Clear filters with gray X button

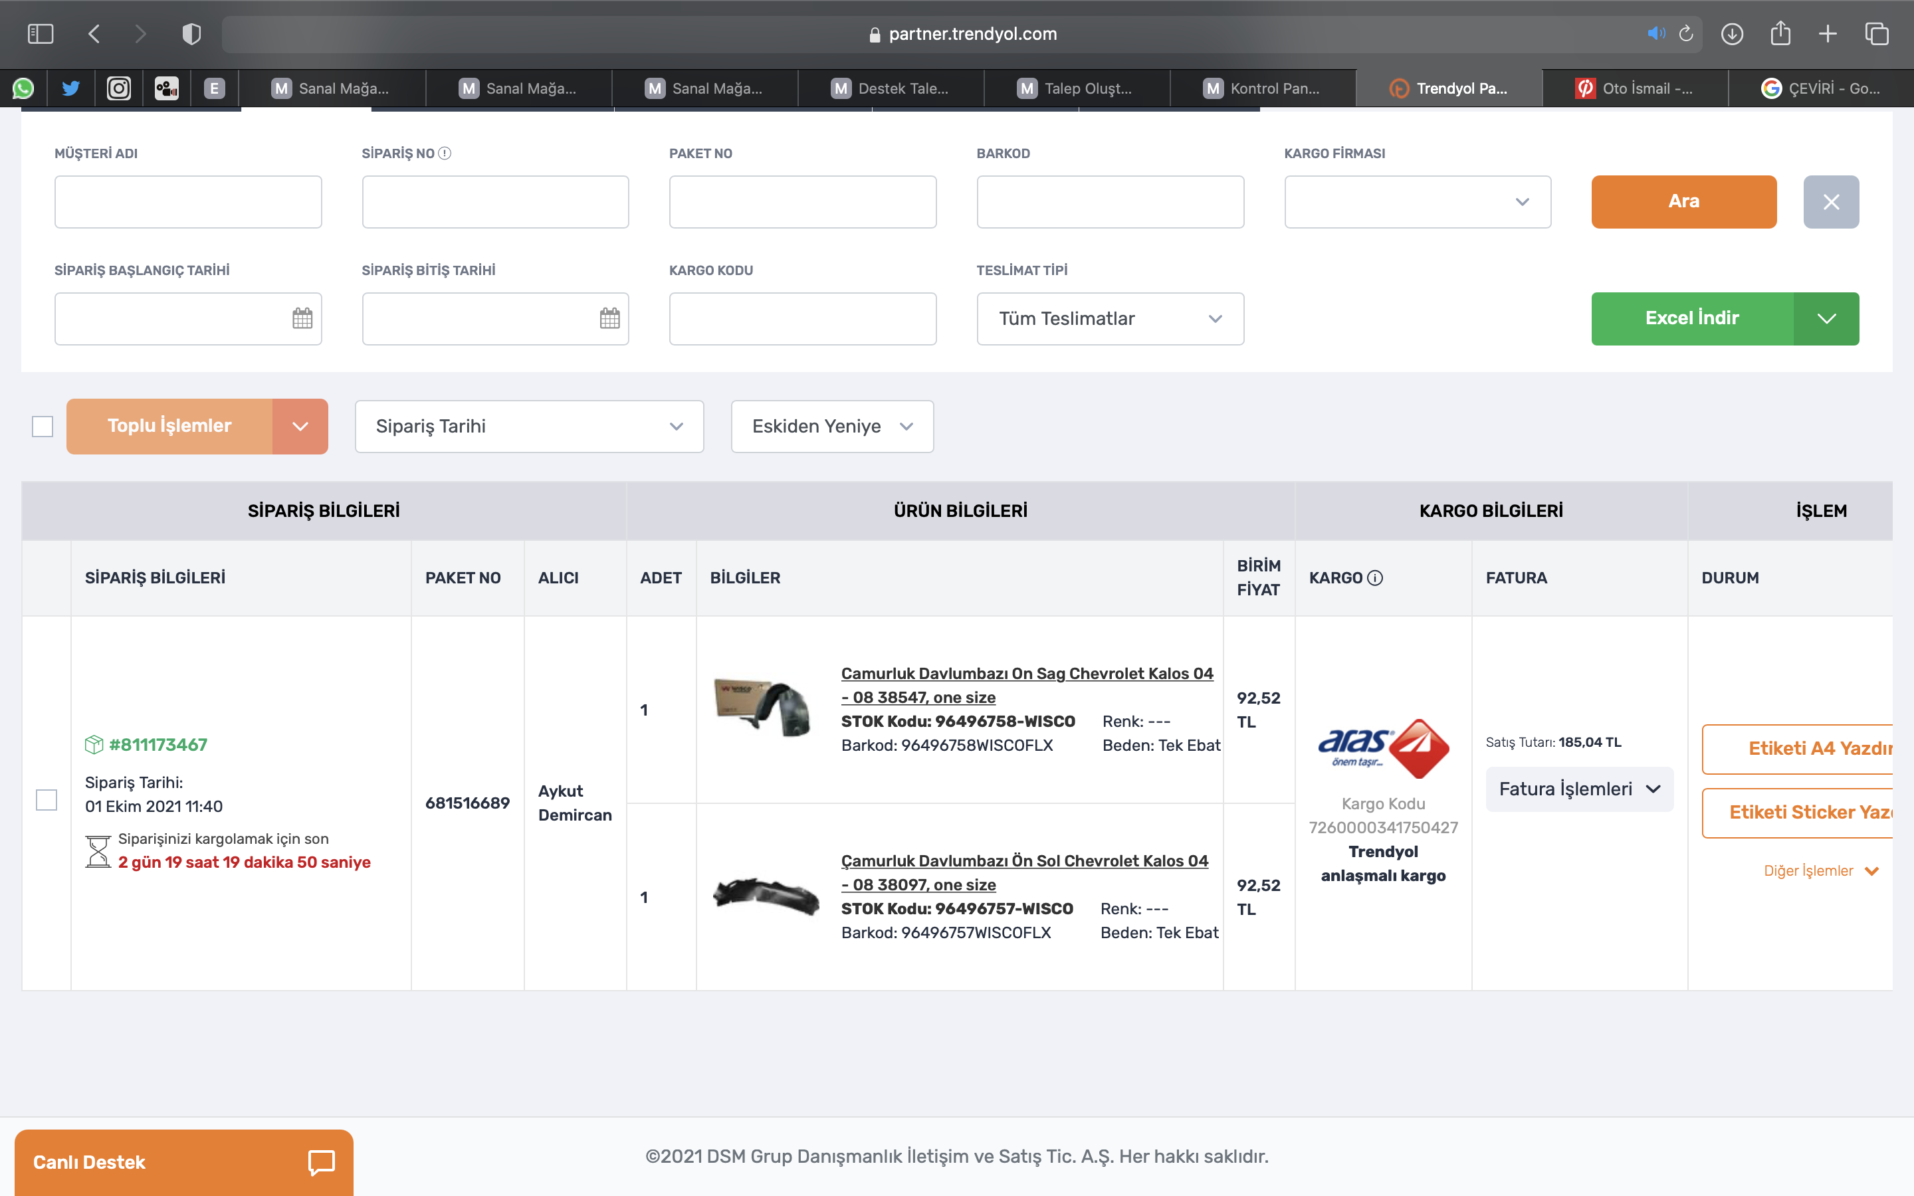point(1830,203)
